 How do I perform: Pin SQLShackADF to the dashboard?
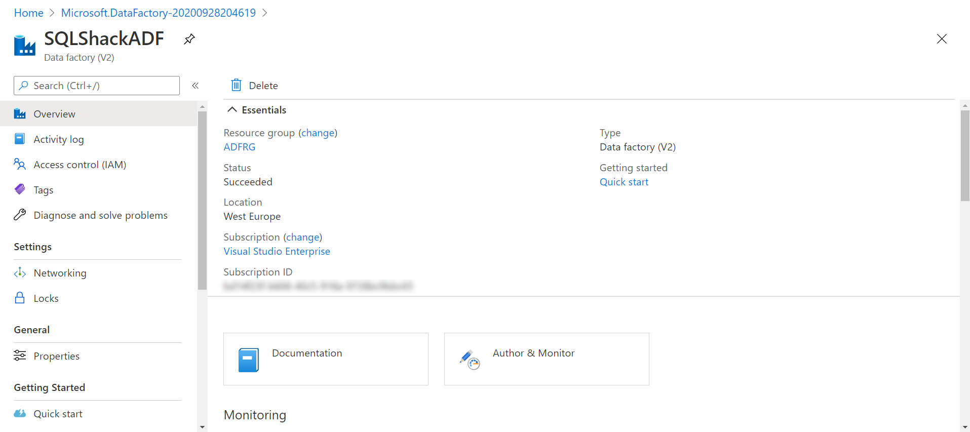coord(189,39)
